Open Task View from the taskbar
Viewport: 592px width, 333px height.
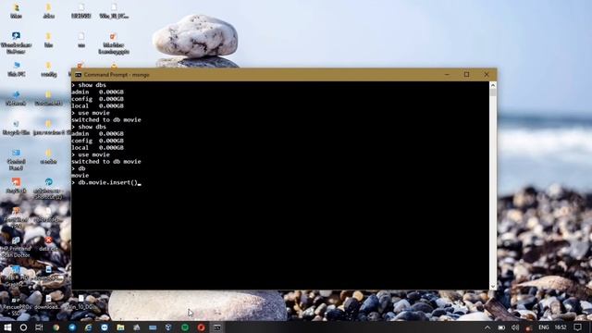pos(39,327)
